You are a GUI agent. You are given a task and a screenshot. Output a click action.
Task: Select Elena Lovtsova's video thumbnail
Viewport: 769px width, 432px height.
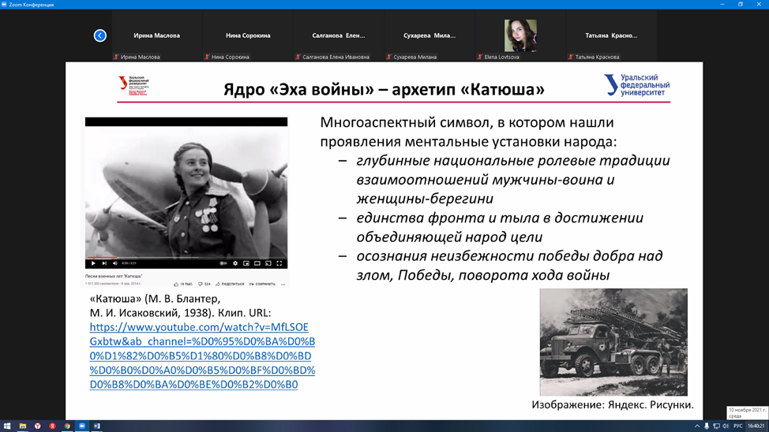[x=520, y=35]
